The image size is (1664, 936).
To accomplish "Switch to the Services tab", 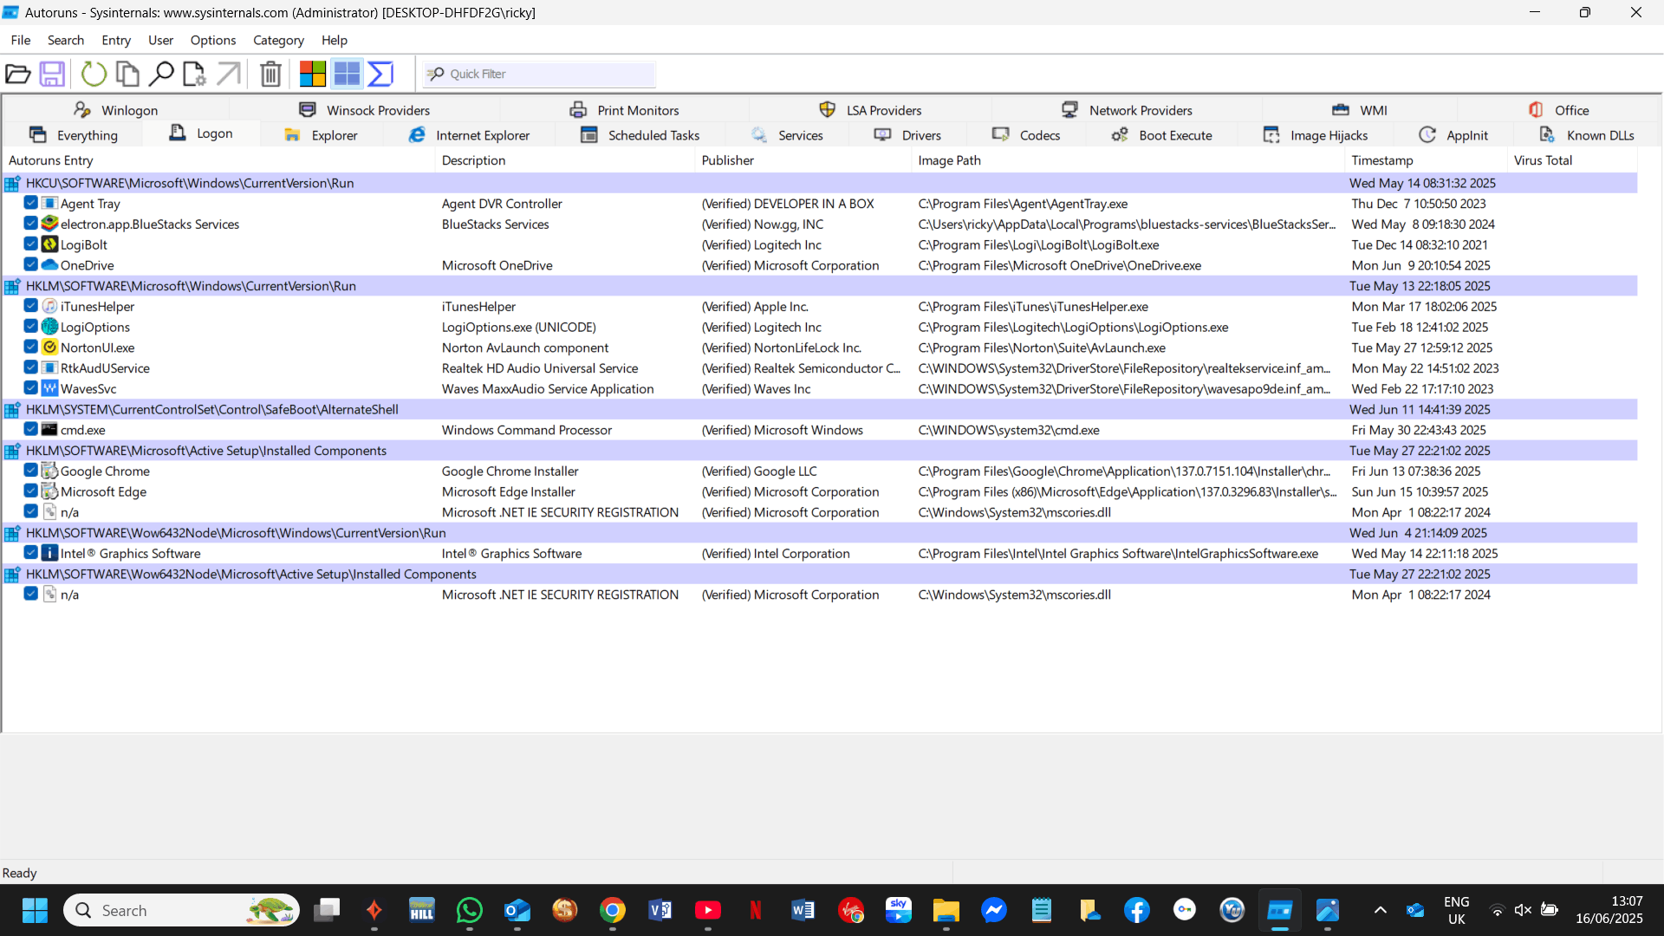I will pyautogui.click(x=799, y=135).
